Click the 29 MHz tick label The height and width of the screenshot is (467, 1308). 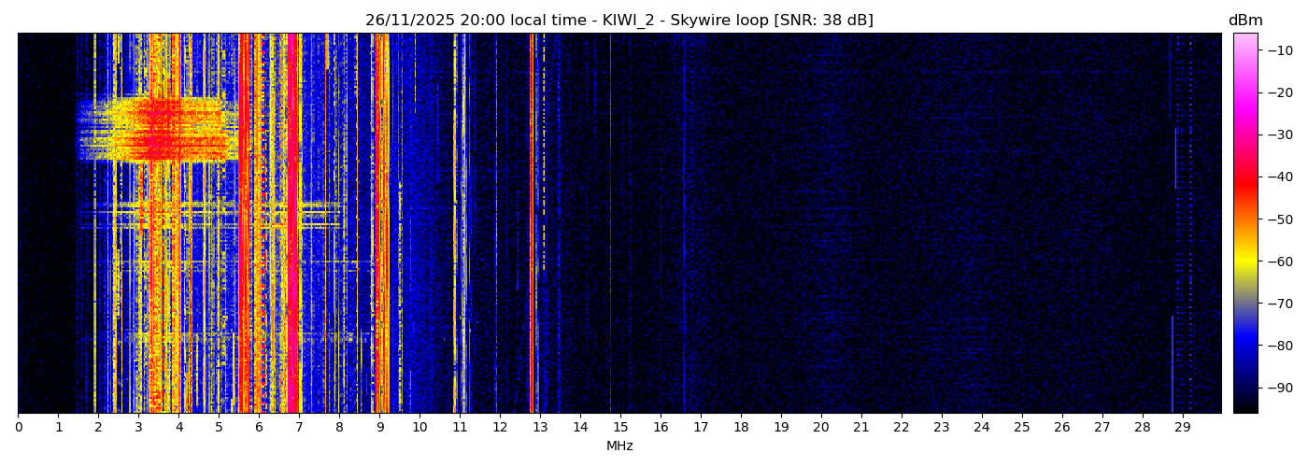pyautogui.click(x=1182, y=428)
